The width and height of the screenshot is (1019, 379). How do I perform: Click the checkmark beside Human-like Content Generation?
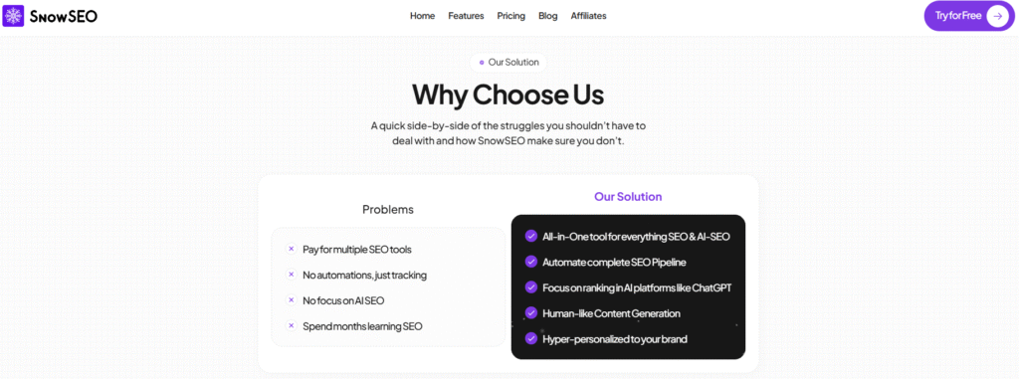pos(531,312)
